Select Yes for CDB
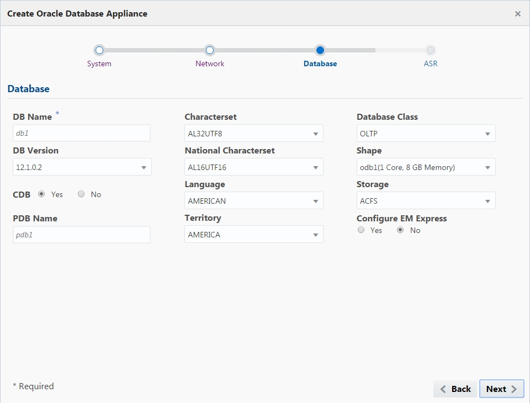This screenshot has height=403, width=530. pos(41,194)
